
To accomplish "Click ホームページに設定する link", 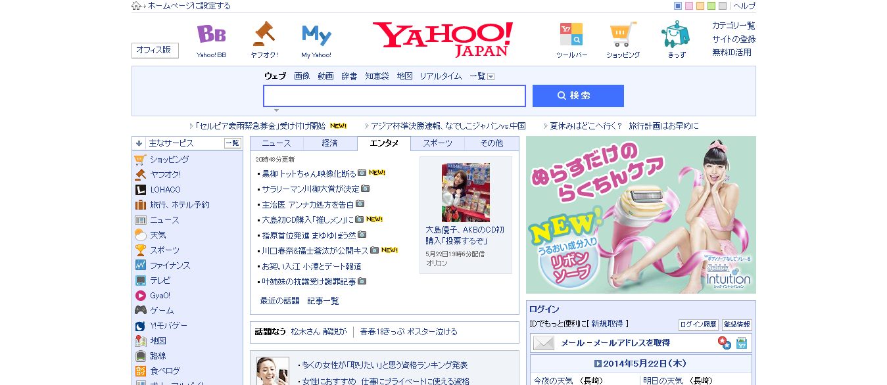I will (x=189, y=6).
